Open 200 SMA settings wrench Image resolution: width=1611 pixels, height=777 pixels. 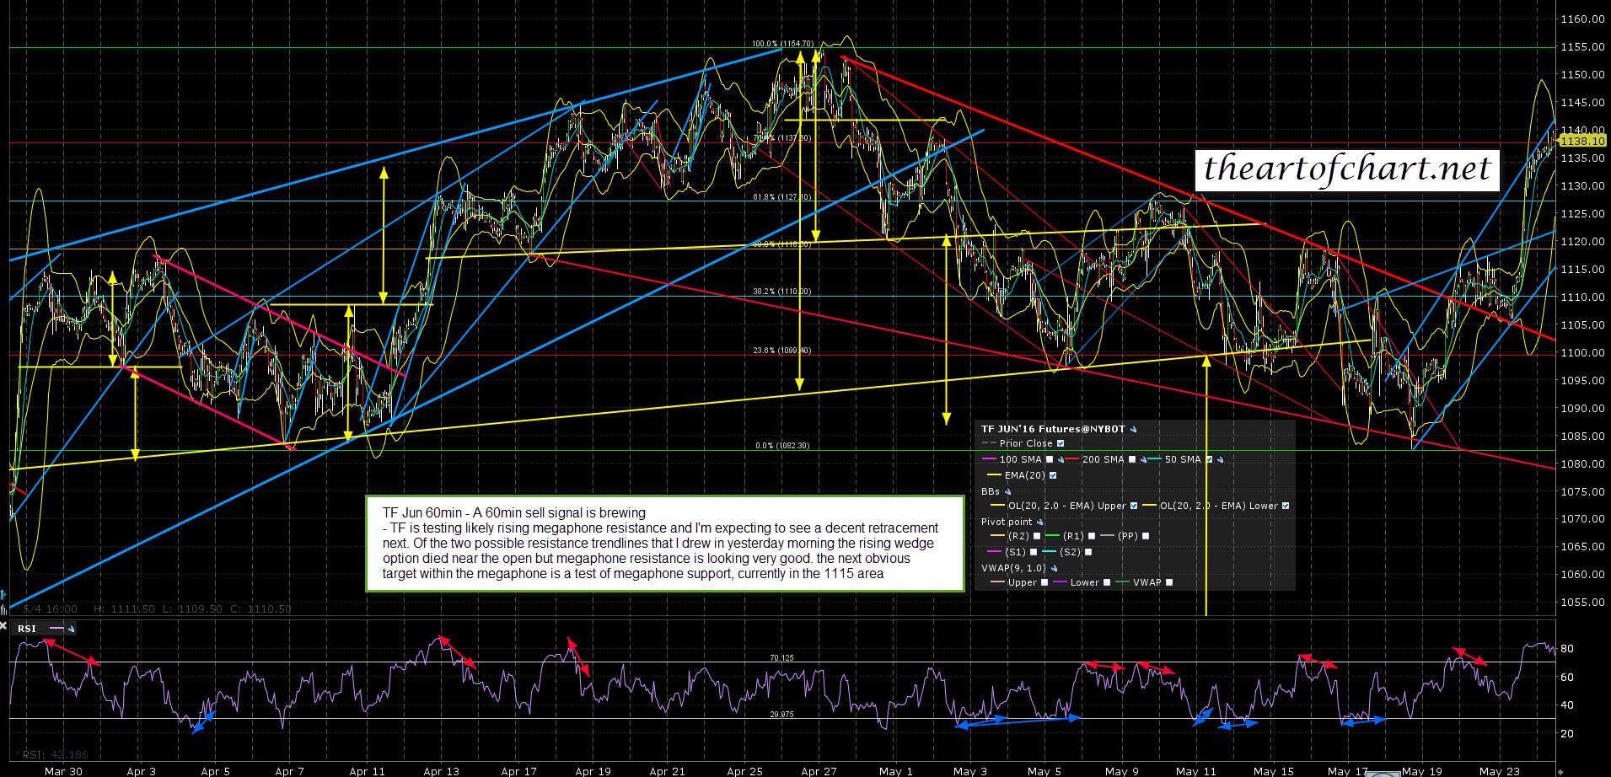click(x=1143, y=460)
